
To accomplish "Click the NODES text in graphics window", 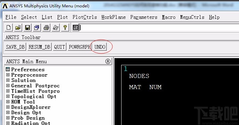I will click(139, 76).
